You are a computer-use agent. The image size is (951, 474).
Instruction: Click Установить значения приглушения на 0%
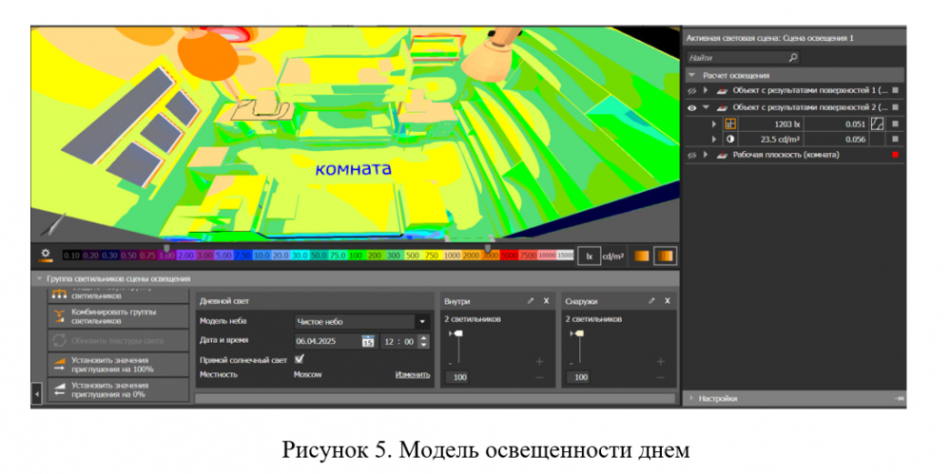(118, 389)
